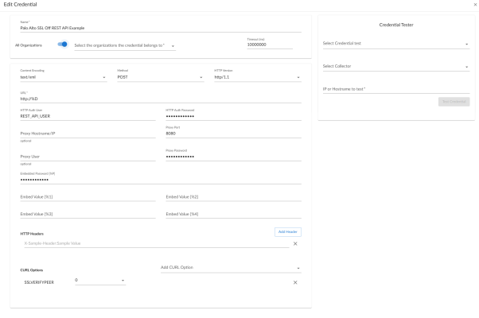Image resolution: width=479 pixels, height=318 pixels.
Task: Click the Add Header button
Action: click(x=288, y=231)
